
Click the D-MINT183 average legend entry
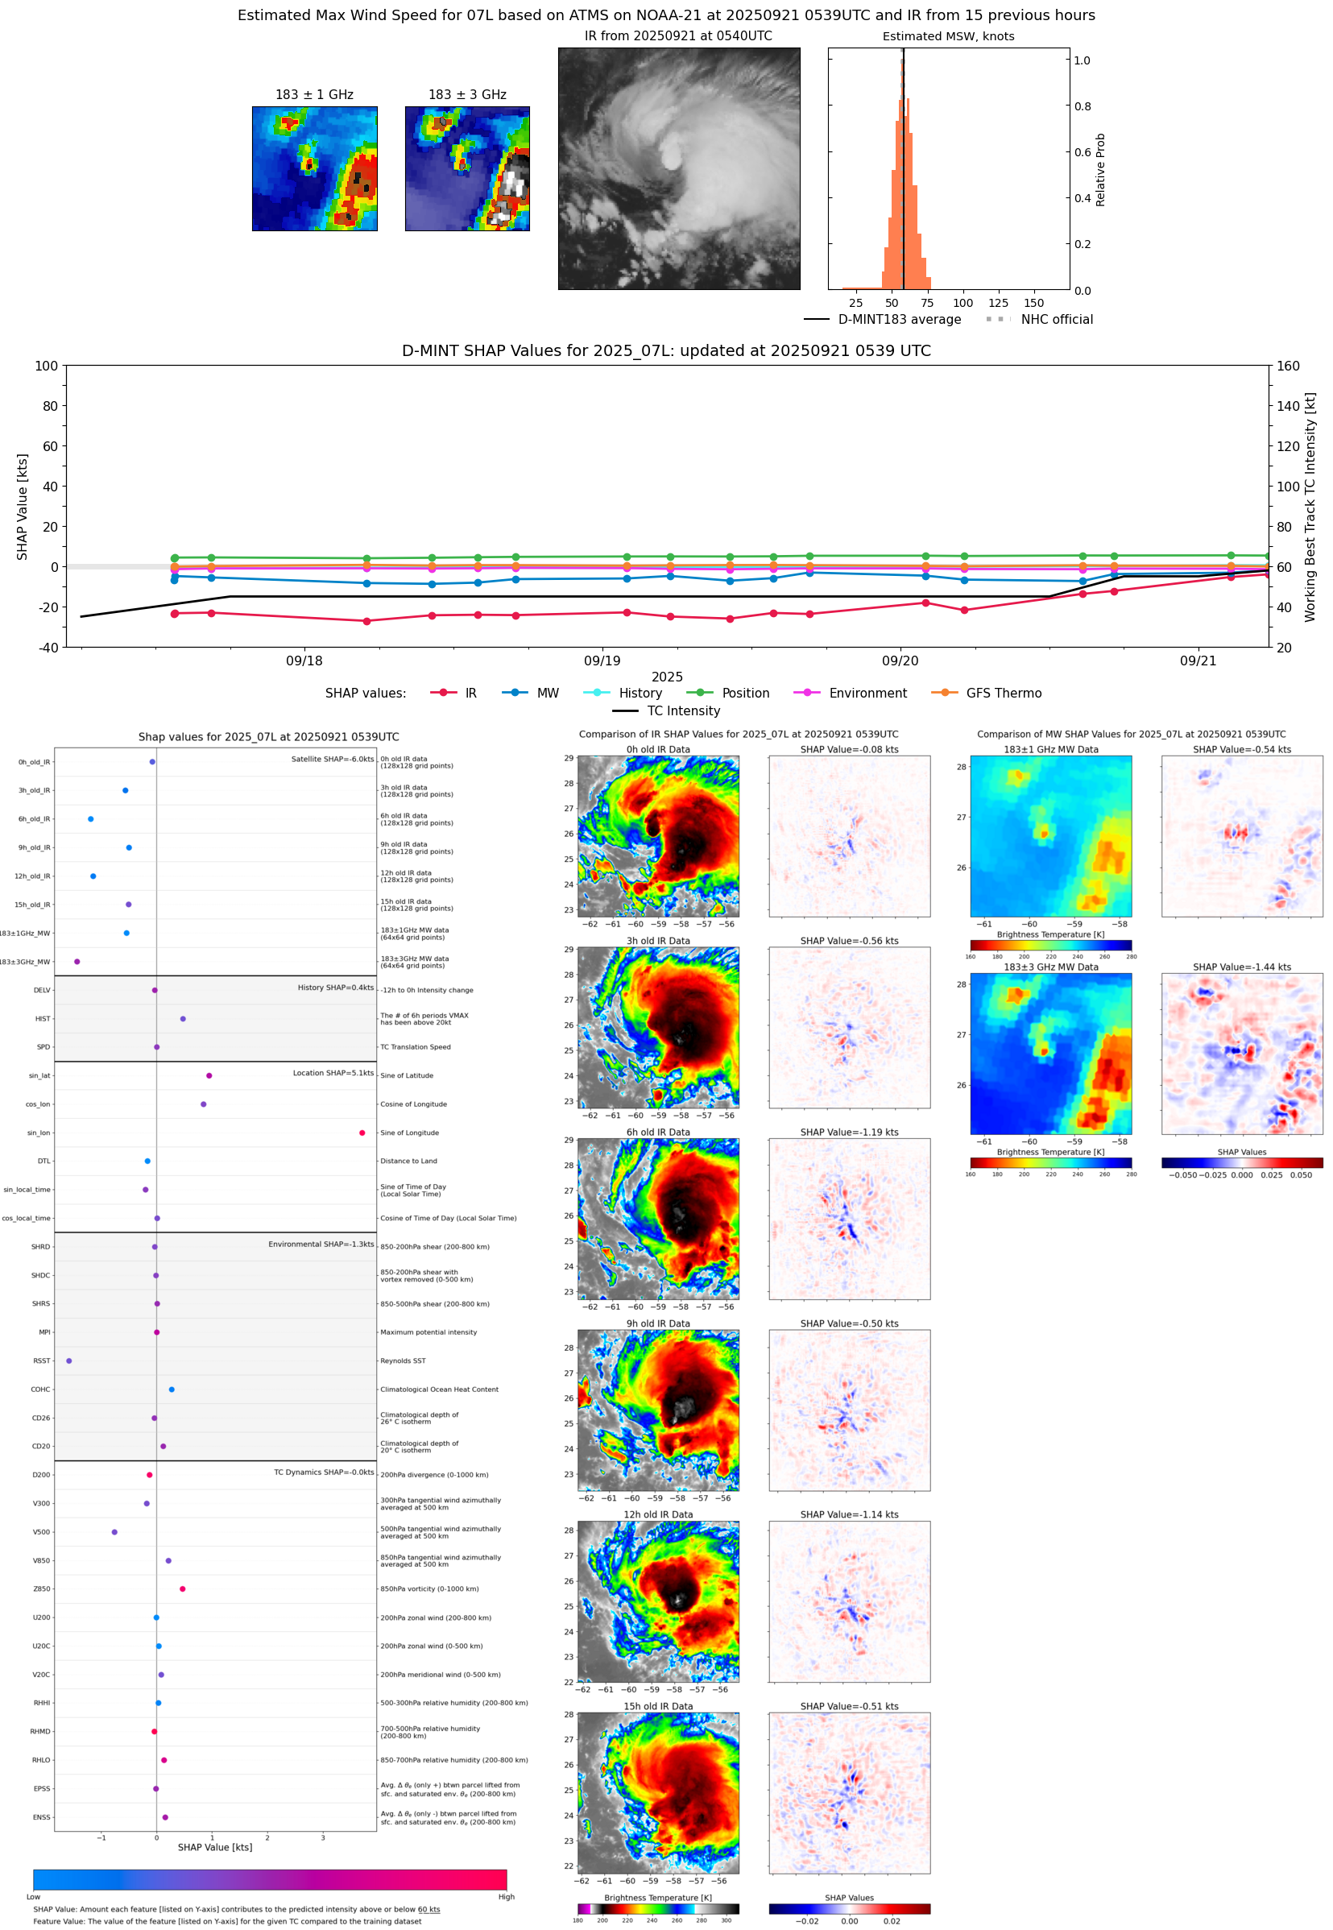click(883, 319)
